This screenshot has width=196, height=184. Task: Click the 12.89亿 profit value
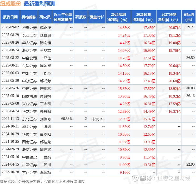click(124, 111)
